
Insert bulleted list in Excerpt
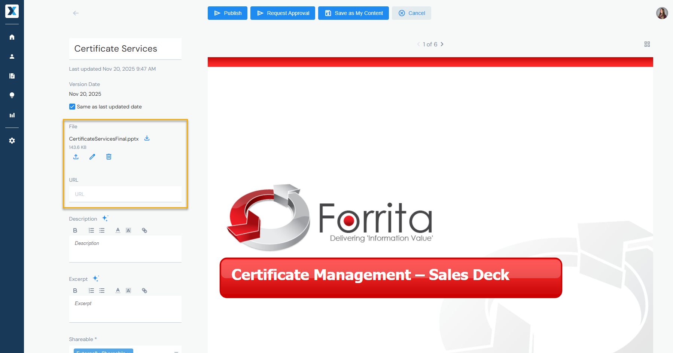(102, 291)
